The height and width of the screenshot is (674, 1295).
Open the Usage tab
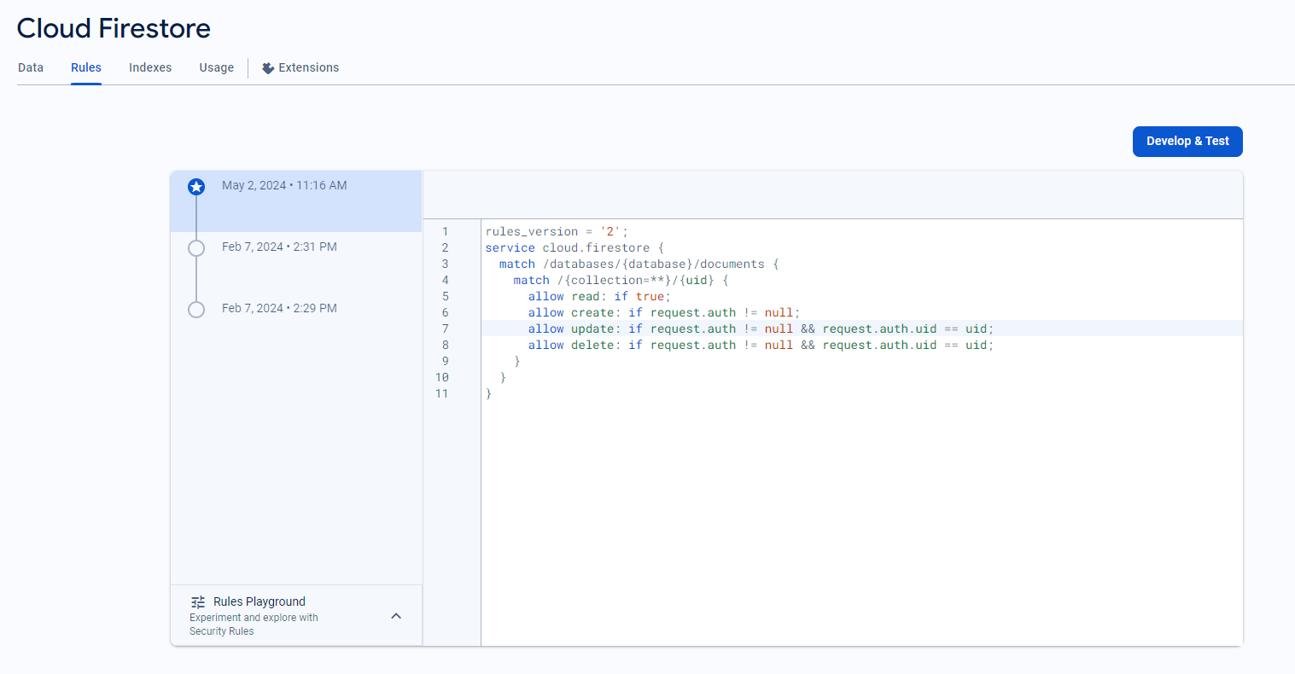(216, 68)
